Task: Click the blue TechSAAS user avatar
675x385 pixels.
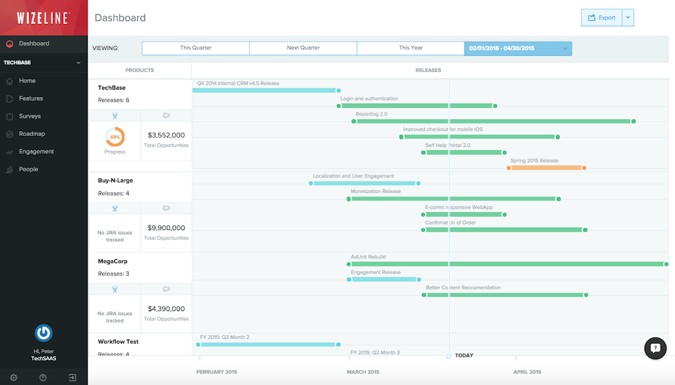Action: [x=44, y=333]
